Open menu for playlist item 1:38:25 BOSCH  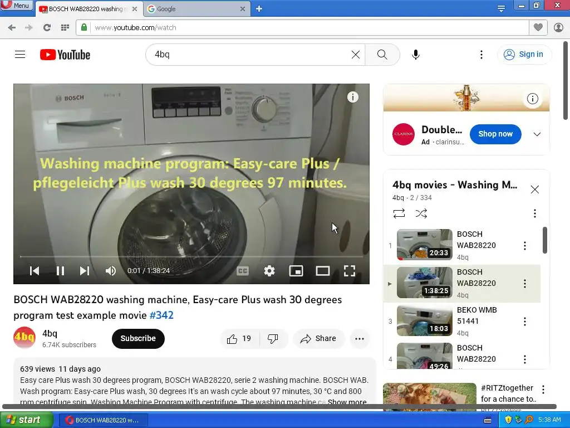524,284
